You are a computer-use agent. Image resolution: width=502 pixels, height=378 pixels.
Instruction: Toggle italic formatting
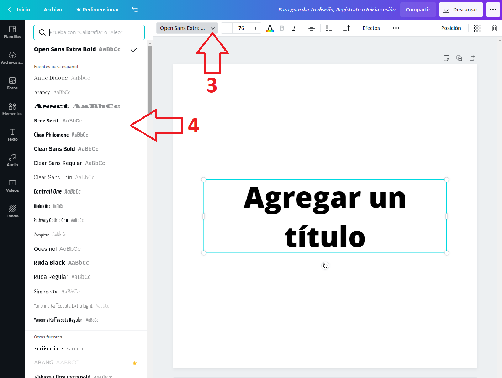click(294, 28)
